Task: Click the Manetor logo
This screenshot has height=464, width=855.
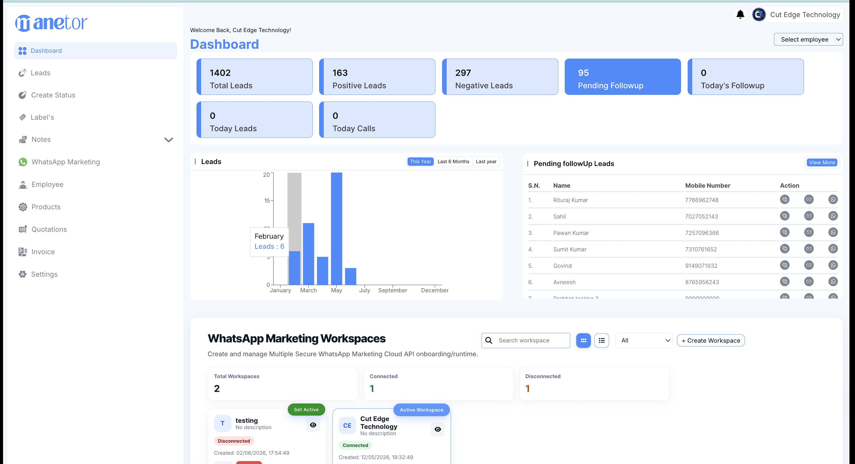Action: click(x=51, y=23)
